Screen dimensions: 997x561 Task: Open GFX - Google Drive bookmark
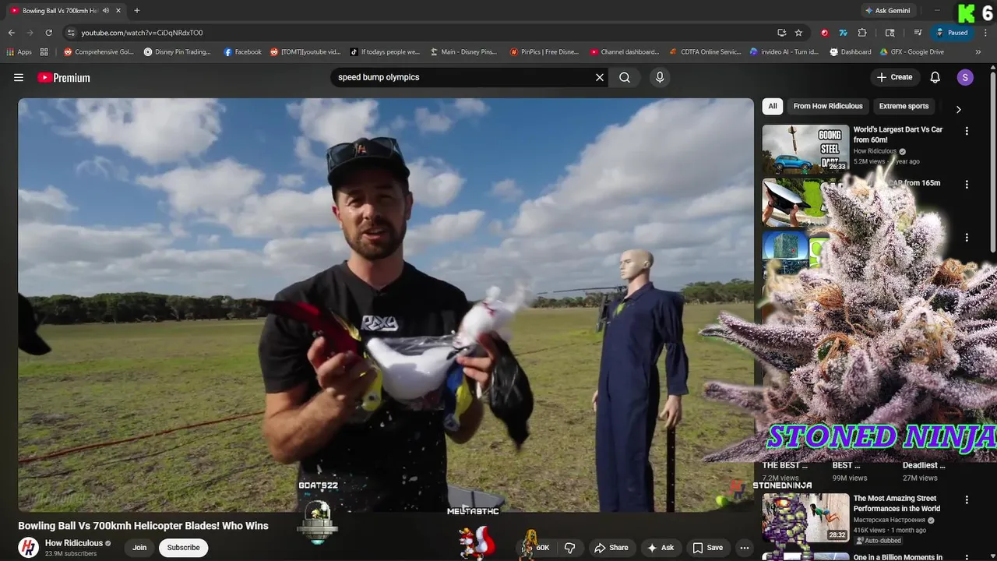click(911, 52)
